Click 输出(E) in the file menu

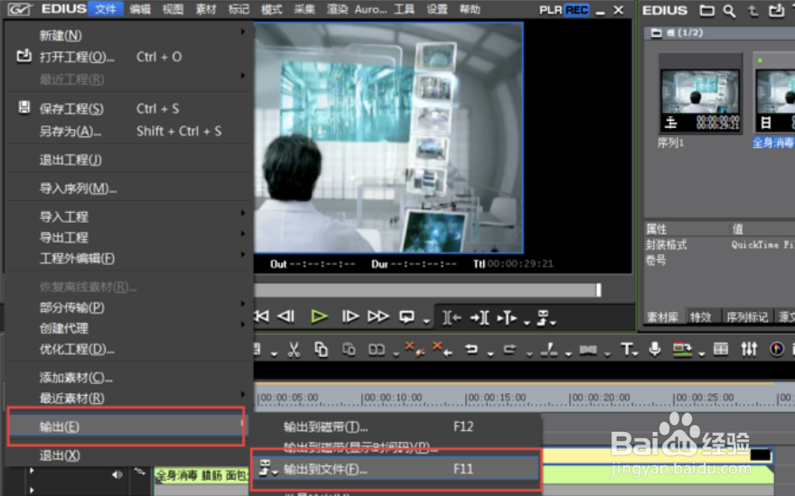tap(126, 427)
